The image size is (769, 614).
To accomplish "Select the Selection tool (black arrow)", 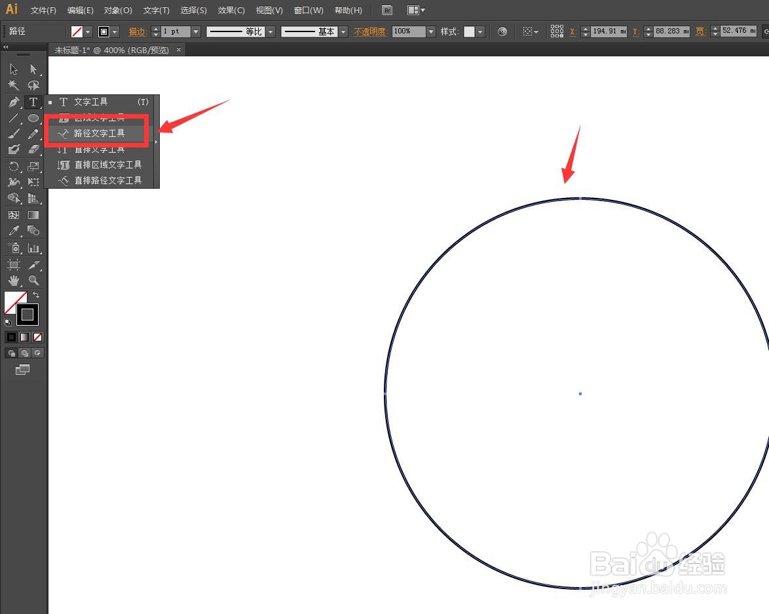I will click(14, 69).
